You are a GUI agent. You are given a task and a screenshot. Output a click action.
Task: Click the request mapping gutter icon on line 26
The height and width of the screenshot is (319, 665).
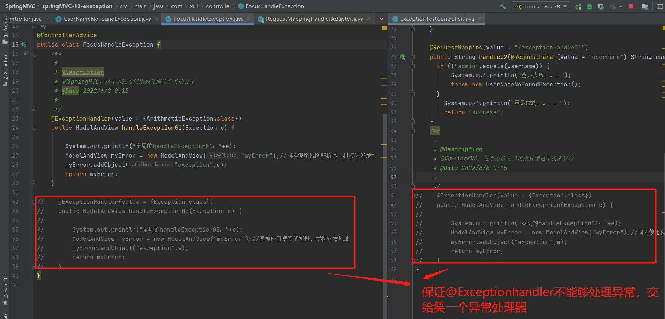point(403,57)
